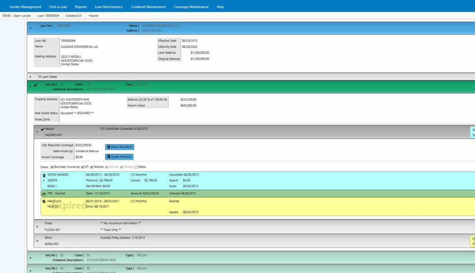Open the Help menu
This screenshot has width=475, height=273.
pos(220,7)
